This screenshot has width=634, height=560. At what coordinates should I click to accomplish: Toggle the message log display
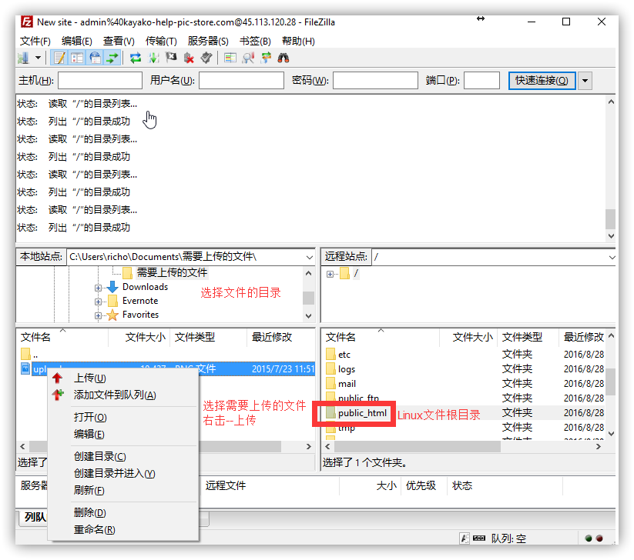tap(59, 58)
